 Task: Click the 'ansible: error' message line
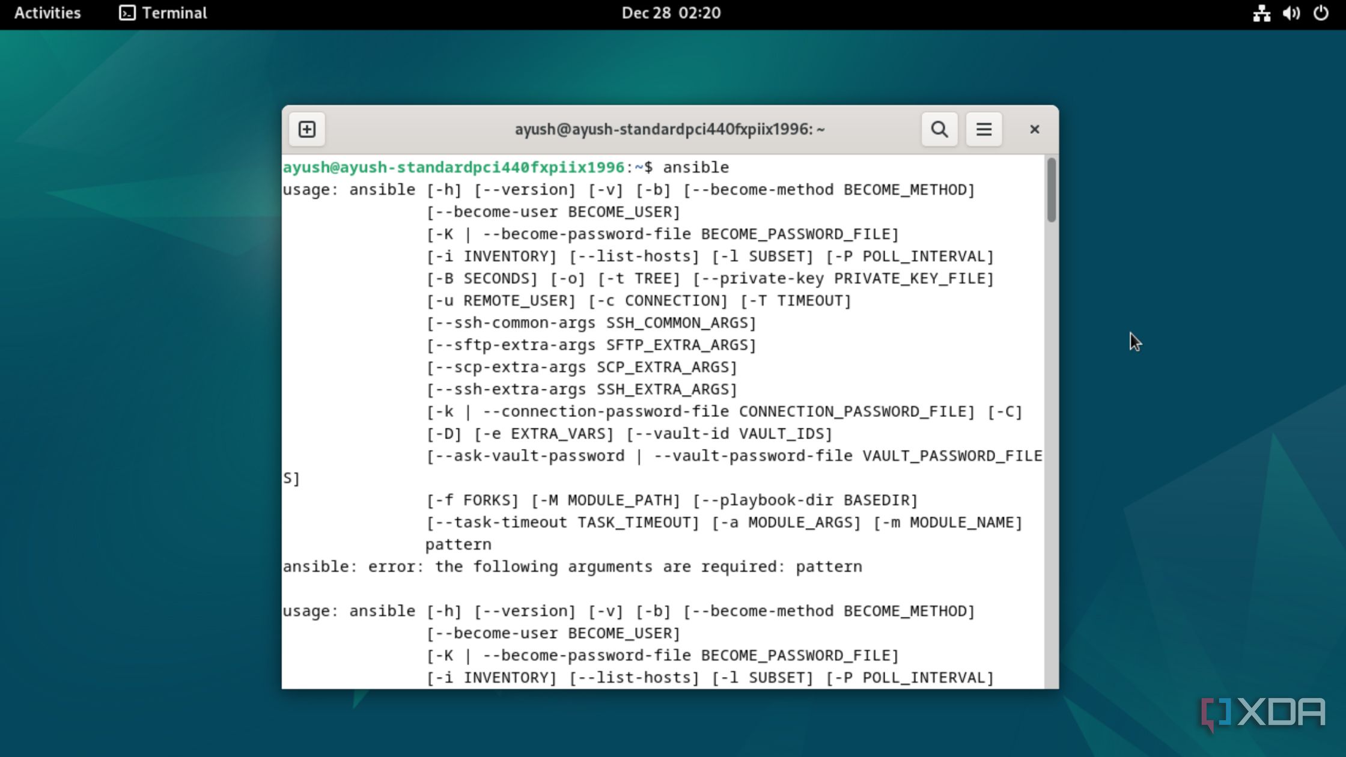(571, 567)
